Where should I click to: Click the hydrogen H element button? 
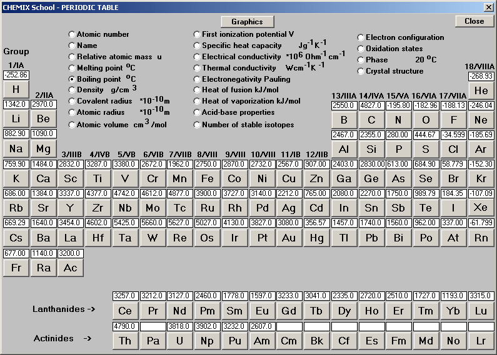[16, 89]
